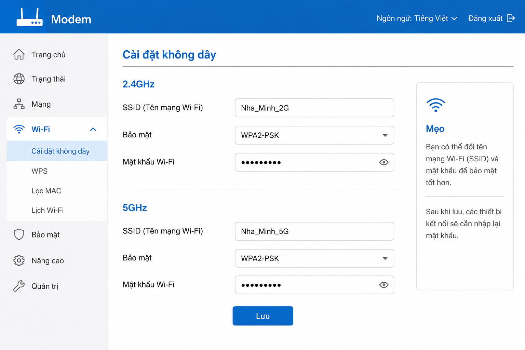Click the globe icon beside Trạng thái
The width and height of the screenshot is (525, 350).
click(19, 79)
